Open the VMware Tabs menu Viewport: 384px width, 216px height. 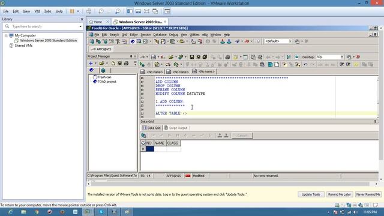47,11
